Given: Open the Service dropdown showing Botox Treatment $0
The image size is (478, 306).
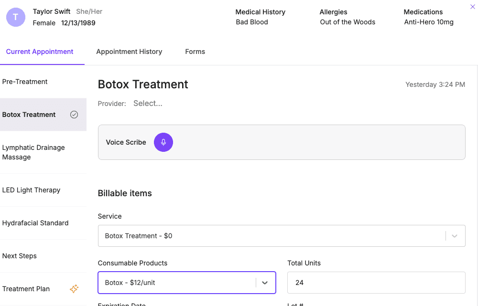Looking at the screenshot, I should (x=282, y=235).
